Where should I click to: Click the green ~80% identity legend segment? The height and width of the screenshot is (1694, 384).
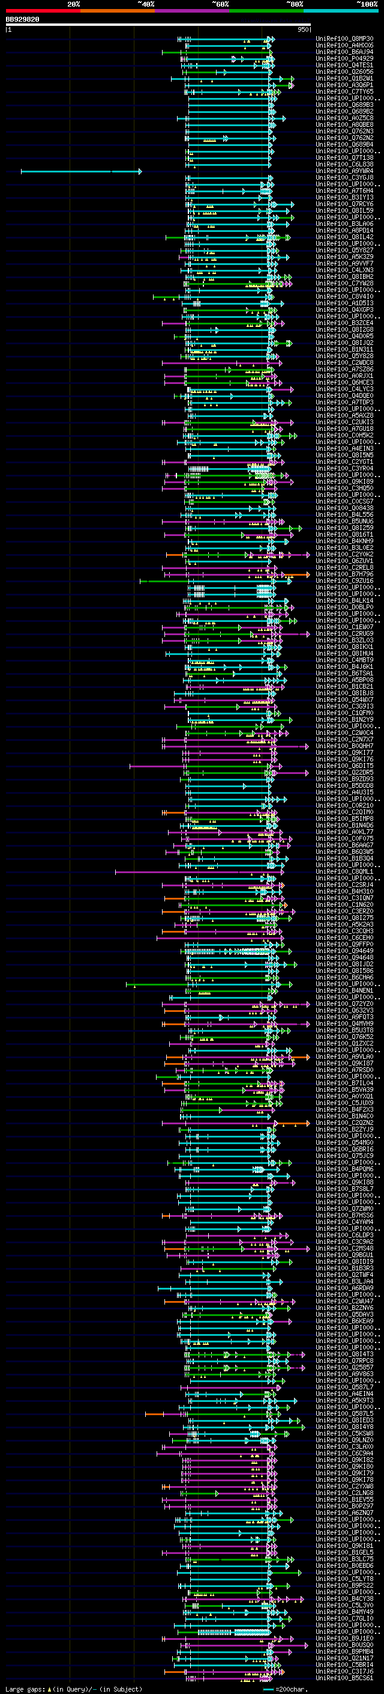click(x=266, y=11)
